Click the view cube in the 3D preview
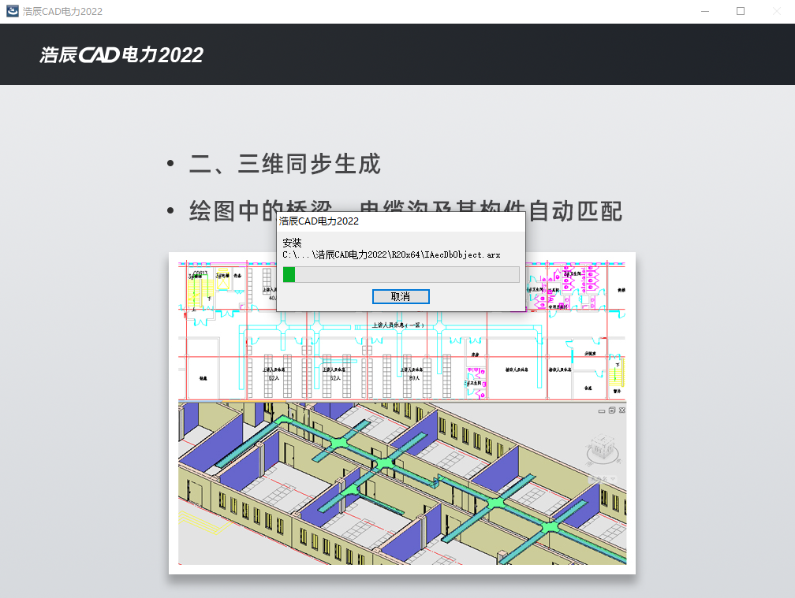Screen dimensions: 795x598 pyautogui.click(x=603, y=450)
